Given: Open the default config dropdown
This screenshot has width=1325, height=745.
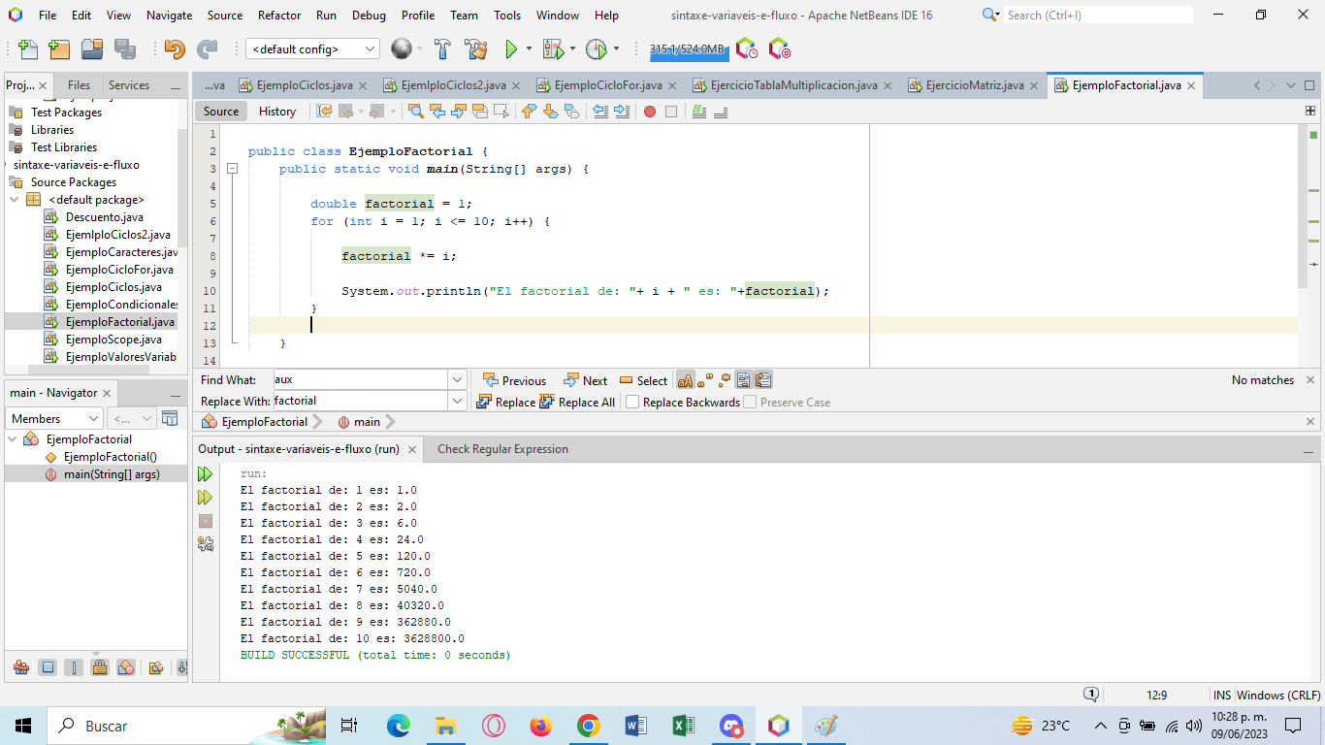Looking at the screenshot, I should (x=312, y=49).
